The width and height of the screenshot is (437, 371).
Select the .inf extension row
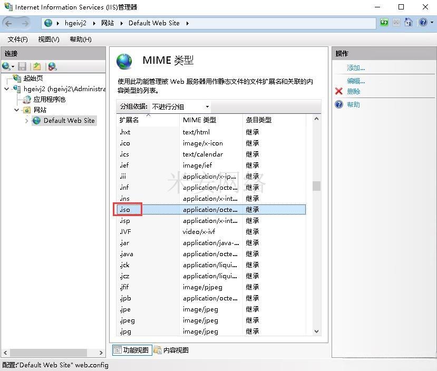tap(211, 188)
